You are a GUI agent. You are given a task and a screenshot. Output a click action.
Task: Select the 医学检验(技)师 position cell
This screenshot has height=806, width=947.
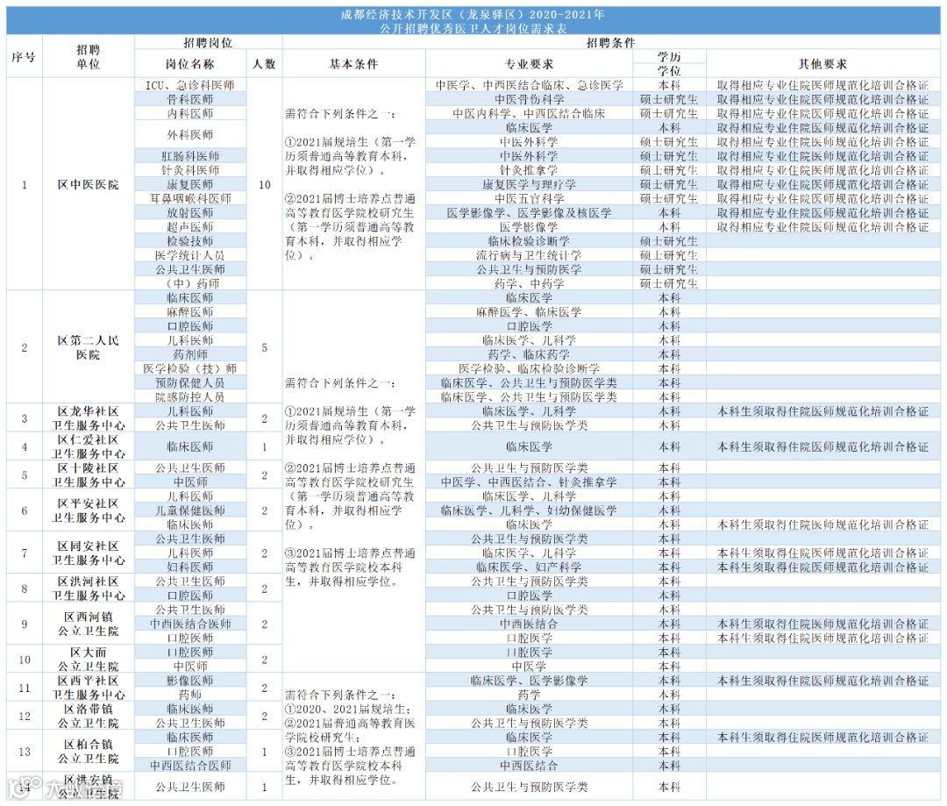click(x=190, y=368)
